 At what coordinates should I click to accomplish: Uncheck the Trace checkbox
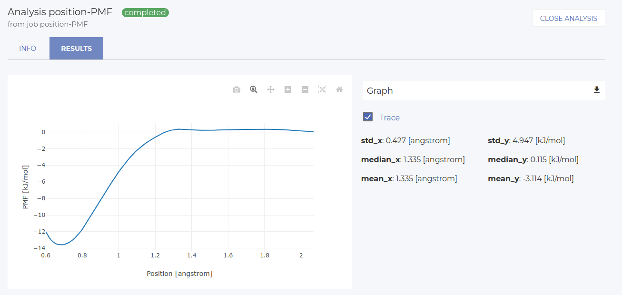[x=368, y=117]
